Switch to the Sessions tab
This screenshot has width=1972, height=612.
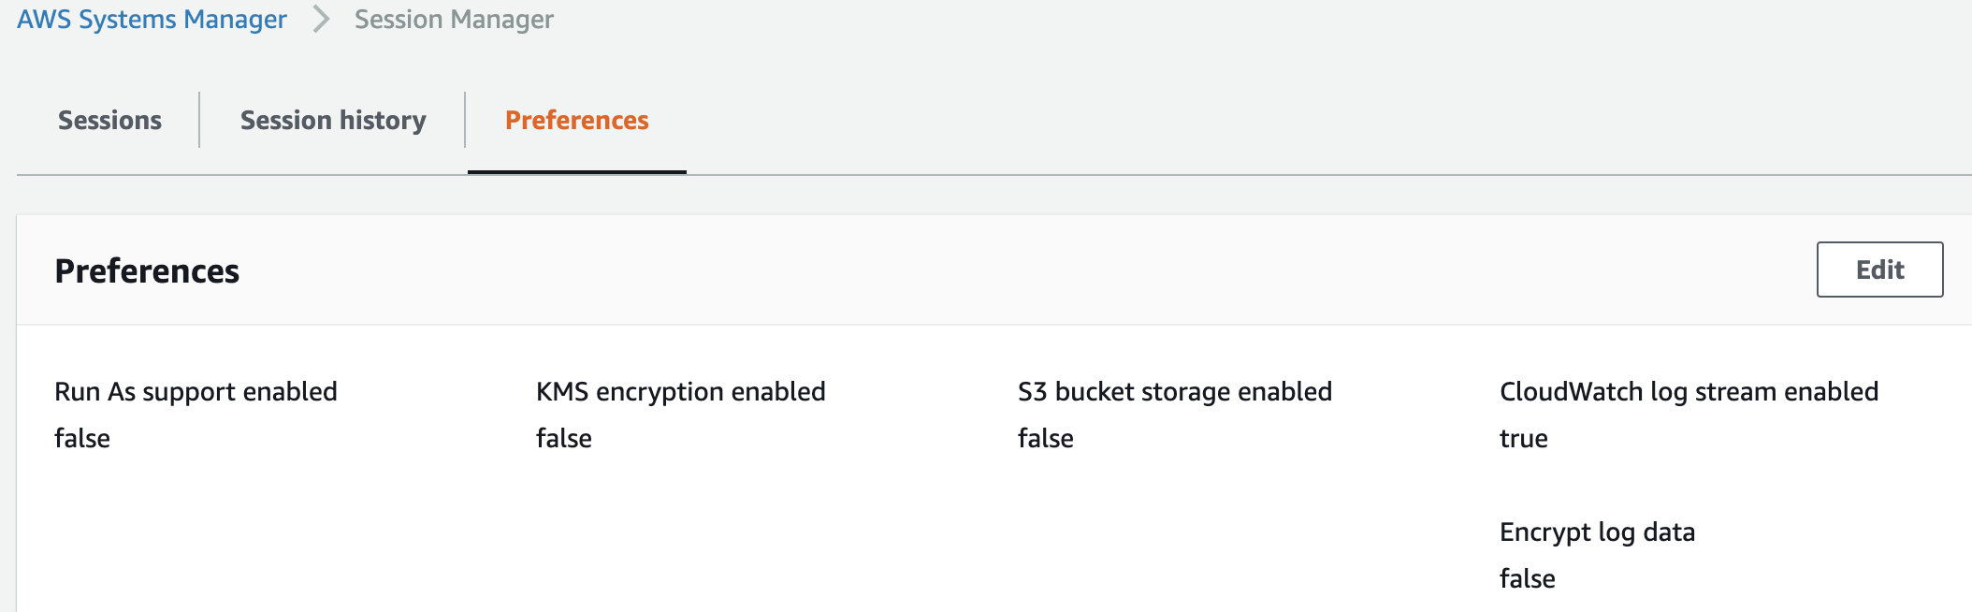(x=109, y=121)
